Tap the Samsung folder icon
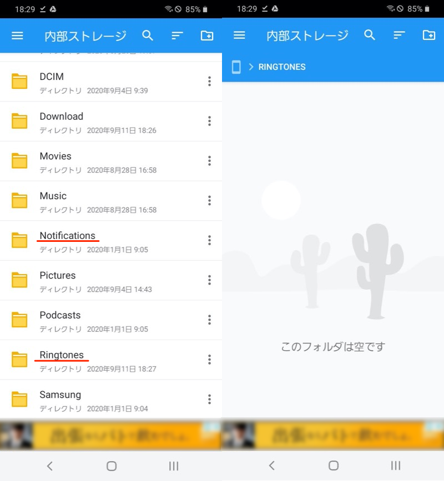 pos(19,399)
